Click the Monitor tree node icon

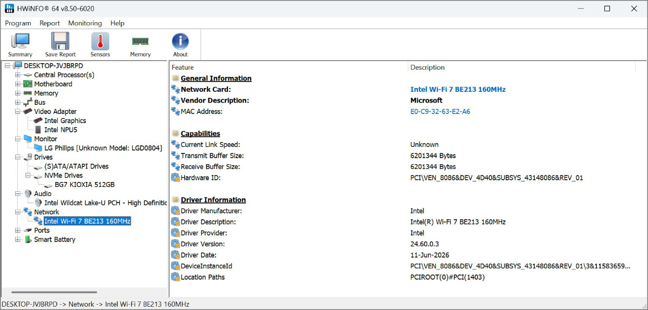(x=28, y=139)
